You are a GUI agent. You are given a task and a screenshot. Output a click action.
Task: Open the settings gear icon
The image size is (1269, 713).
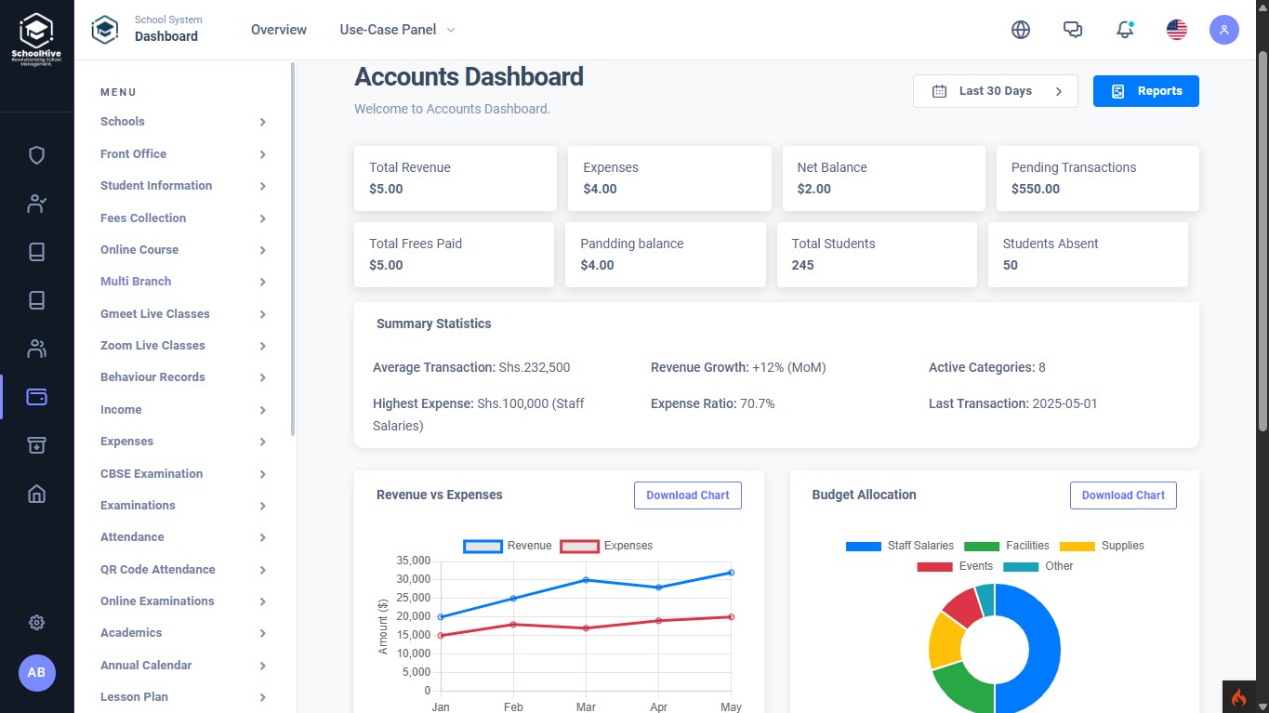pos(36,623)
